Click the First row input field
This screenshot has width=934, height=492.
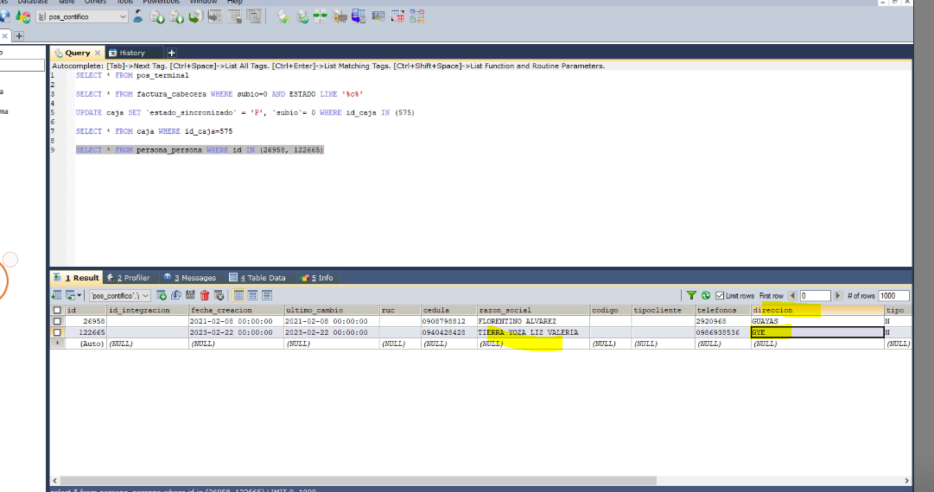[x=814, y=296]
